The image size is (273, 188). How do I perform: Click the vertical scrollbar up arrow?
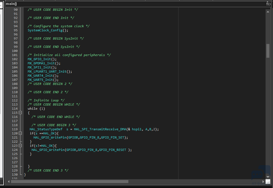pos(268,12)
